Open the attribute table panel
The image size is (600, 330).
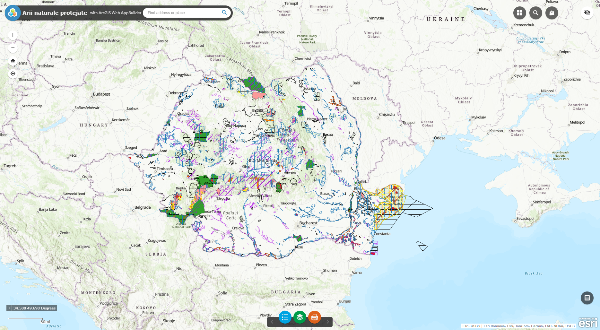coord(587,298)
